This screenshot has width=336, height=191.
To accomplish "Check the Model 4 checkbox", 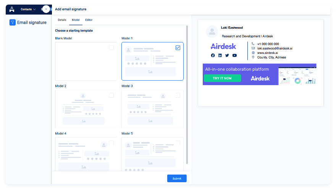I will click(x=111, y=143).
